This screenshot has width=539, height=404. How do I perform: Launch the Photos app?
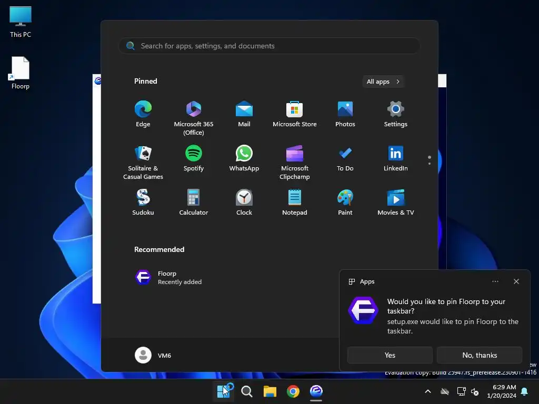point(345,114)
